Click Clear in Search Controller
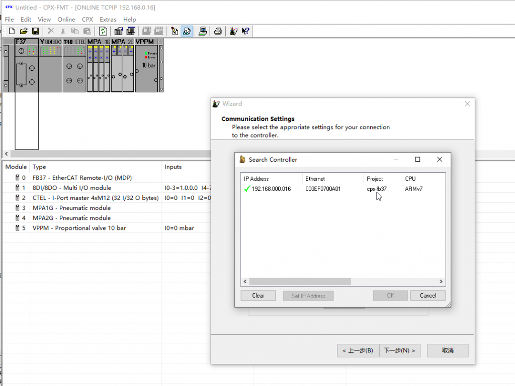This screenshot has height=386, width=515. click(258, 296)
